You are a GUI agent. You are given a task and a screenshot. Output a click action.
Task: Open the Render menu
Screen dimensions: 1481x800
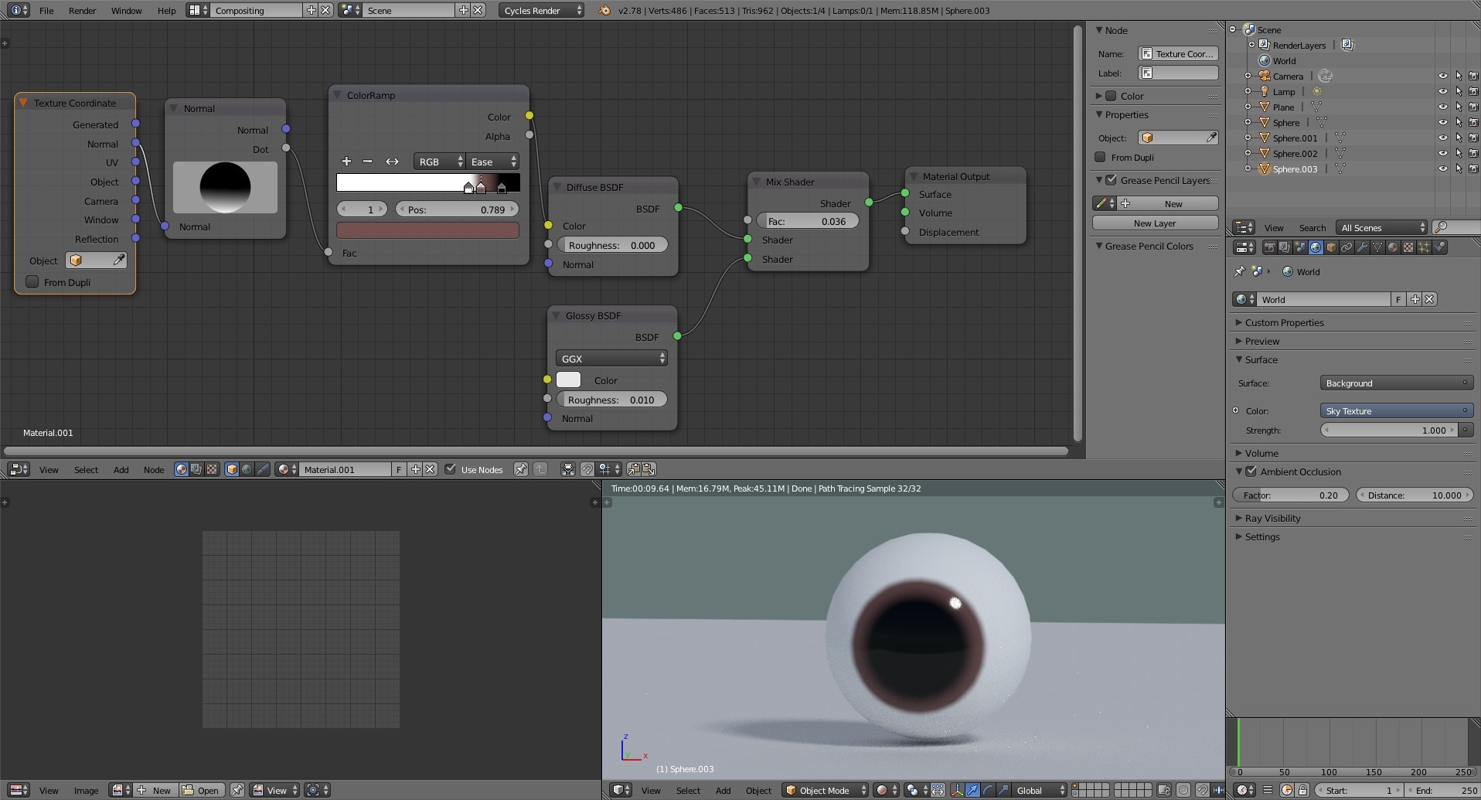pyautogui.click(x=82, y=10)
